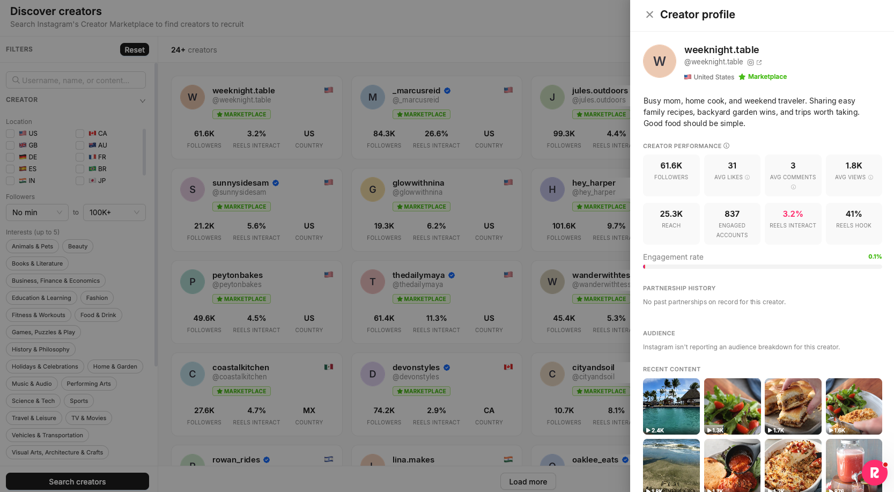This screenshot has height=492, width=894.
Task: Open weeknight.table's Instagram icon link
Action: pyautogui.click(x=751, y=62)
